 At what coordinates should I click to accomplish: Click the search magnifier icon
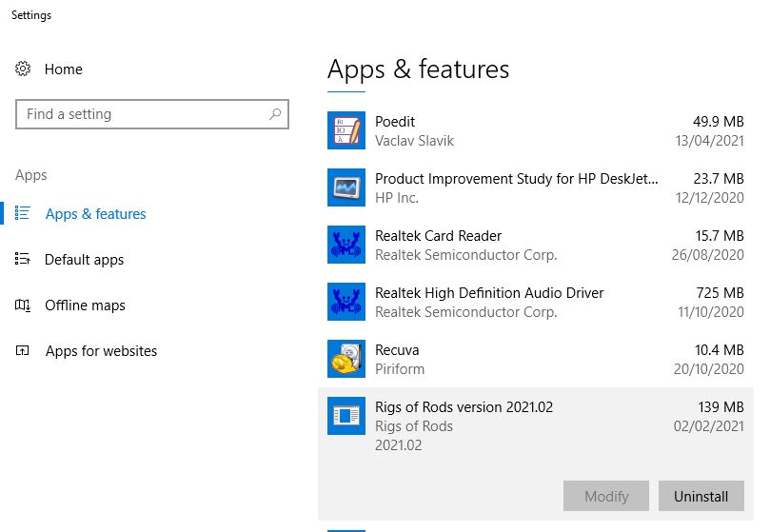pyautogui.click(x=275, y=114)
